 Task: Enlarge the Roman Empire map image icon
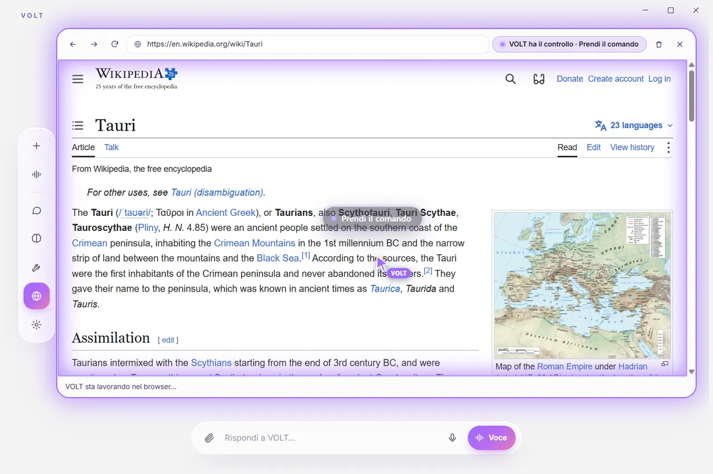pyautogui.click(x=665, y=364)
